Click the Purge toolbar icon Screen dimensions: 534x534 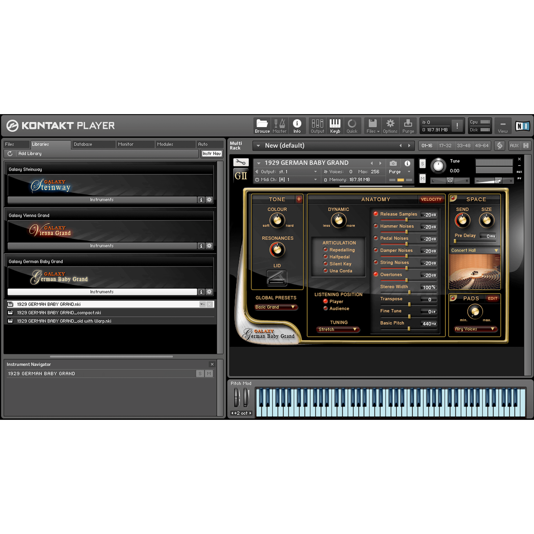point(408,126)
